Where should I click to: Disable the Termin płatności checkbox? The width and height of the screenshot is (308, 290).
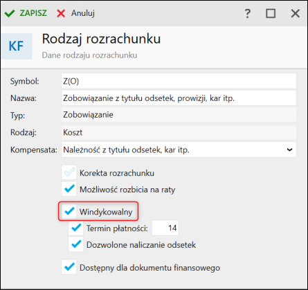pyautogui.click(x=76, y=228)
